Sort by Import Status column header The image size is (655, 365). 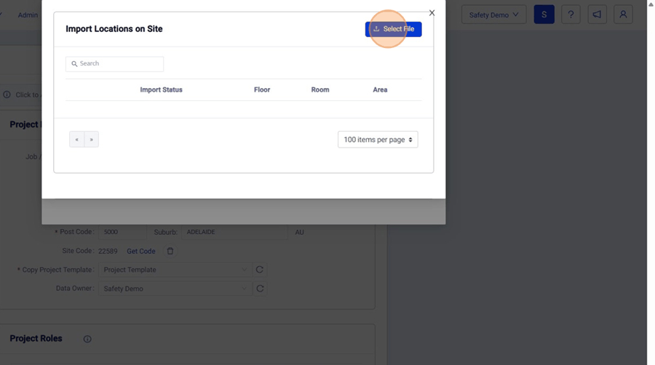coord(161,90)
